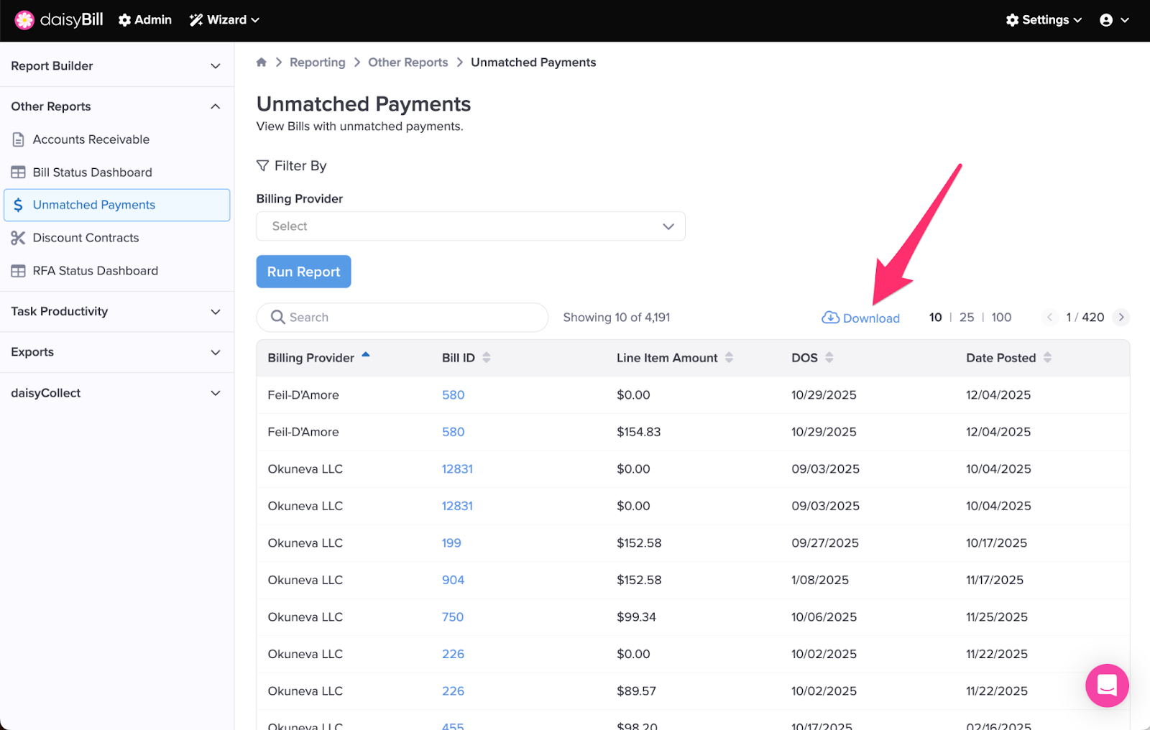
Task: Click into the Search field
Action: pos(410,318)
